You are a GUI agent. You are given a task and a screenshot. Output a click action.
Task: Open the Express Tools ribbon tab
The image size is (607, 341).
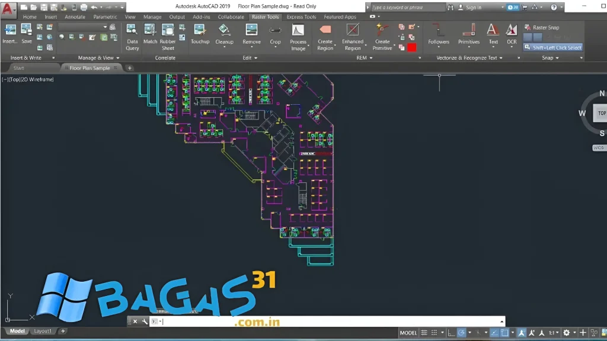coord(301,17)
